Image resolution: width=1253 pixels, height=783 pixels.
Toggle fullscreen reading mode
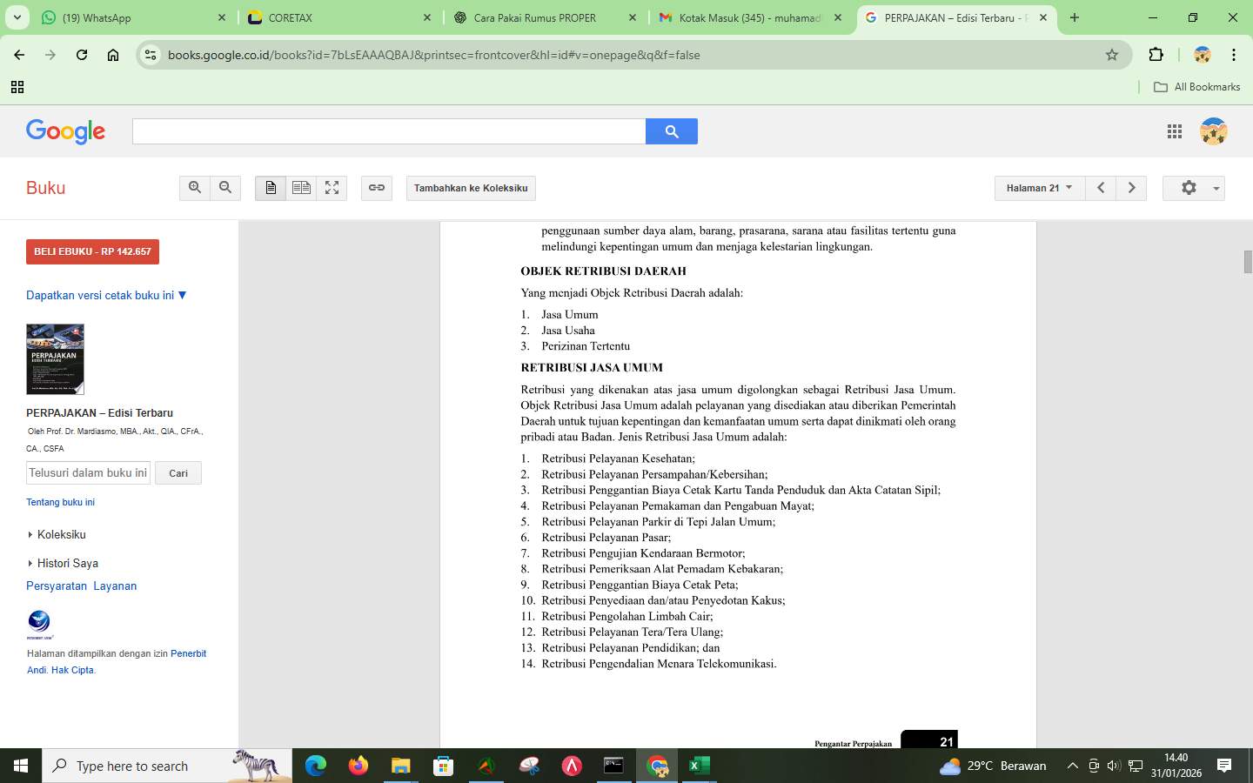coord(331,187)
